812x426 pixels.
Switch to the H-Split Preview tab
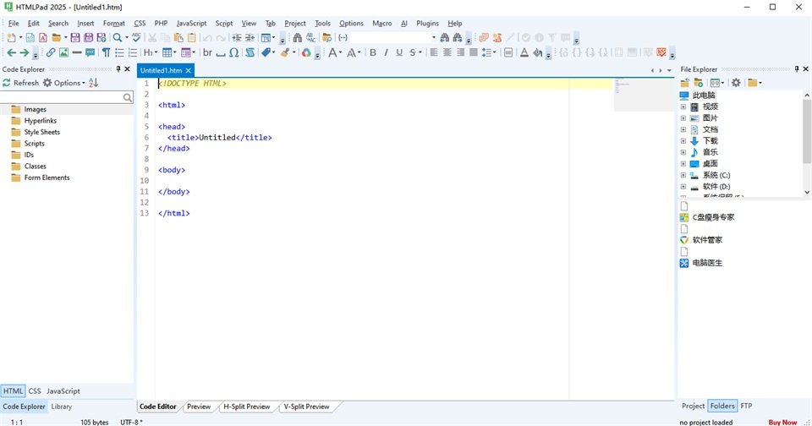coord(246,407)
